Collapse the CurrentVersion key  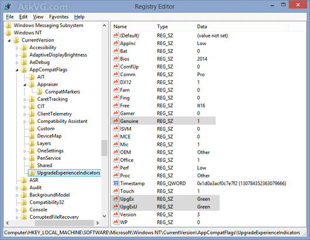point(9,41)
